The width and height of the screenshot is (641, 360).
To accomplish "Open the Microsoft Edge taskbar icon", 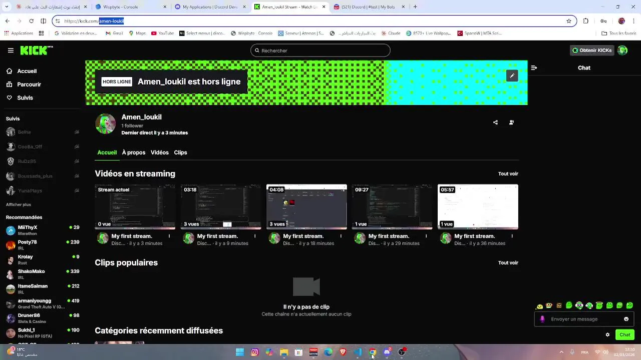I will pyautogui.click(x=328, y=352).
